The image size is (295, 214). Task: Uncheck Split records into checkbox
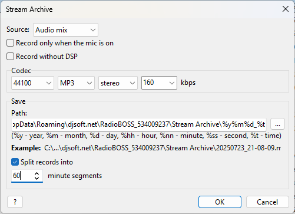tap(15, 162)
